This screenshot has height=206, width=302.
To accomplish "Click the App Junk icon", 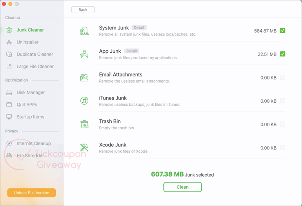I will click(84, 54).
